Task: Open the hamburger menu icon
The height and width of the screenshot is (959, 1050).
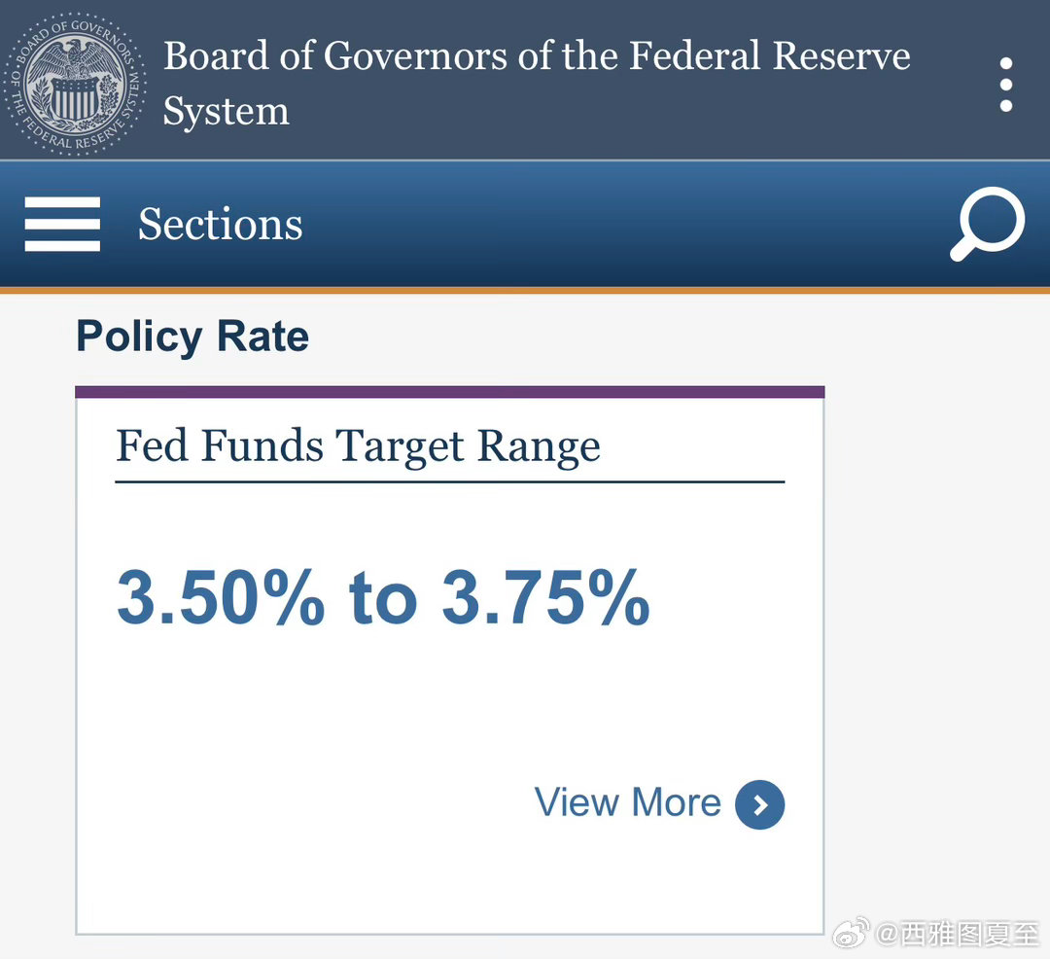Action: pyautogui.click(x=62, y=224)
